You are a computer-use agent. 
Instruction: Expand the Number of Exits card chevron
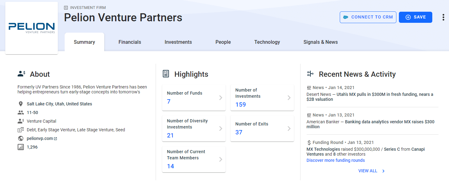289,129
